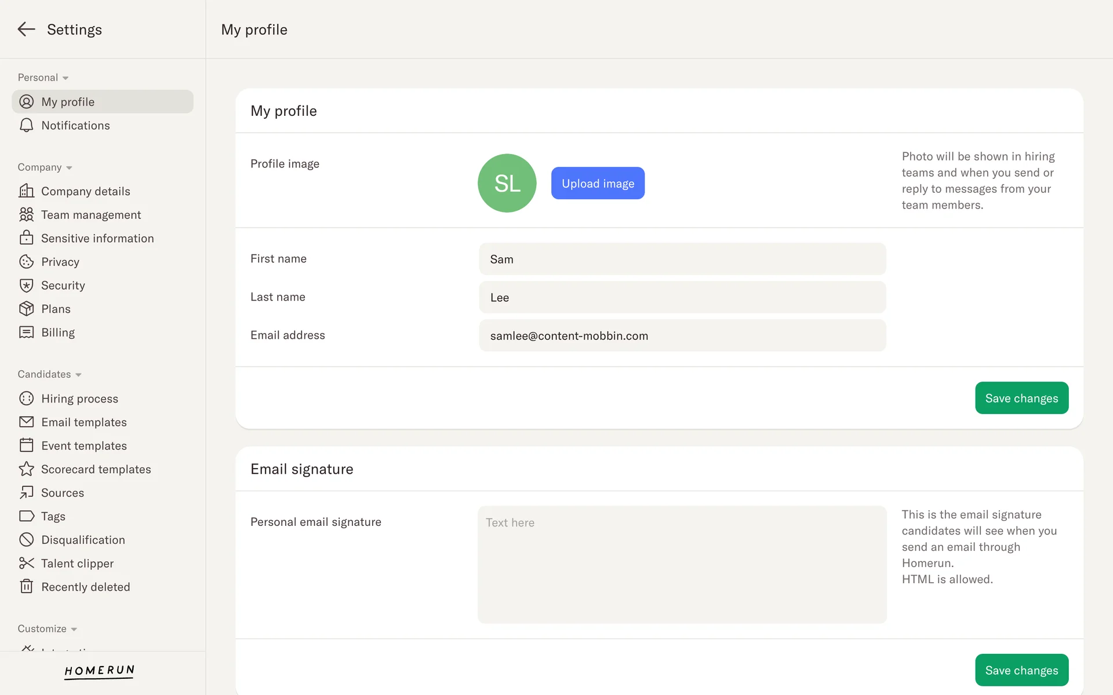Go to Email templates
This screenshot has width=1113, height=695.
click(83, 422)
